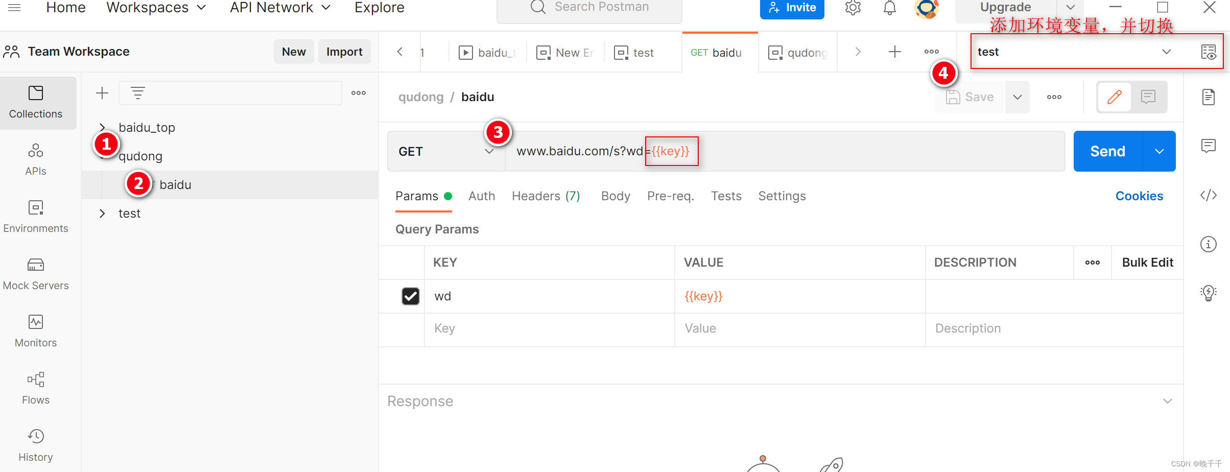
Task: Open the Flows sidebar panel
Action: coord(36,388)
